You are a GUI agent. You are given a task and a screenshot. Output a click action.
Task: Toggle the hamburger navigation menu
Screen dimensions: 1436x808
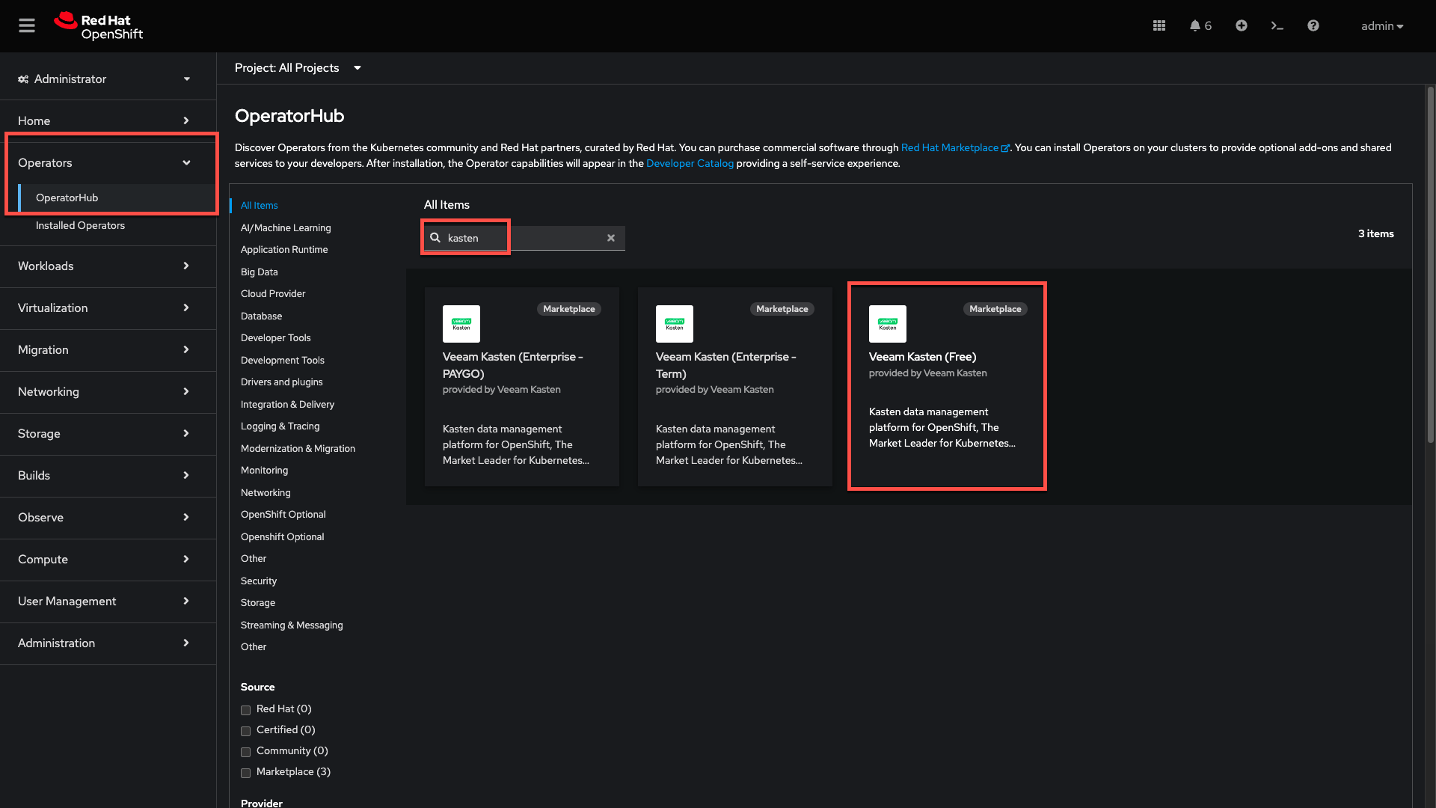(x=27, y=26)
